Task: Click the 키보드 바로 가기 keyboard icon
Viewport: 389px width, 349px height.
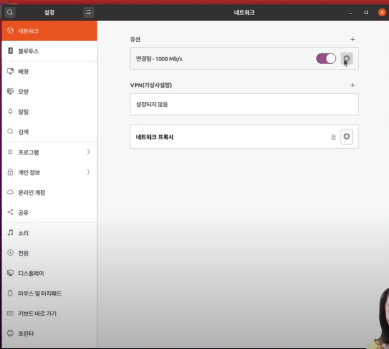Action: [10, 313]
